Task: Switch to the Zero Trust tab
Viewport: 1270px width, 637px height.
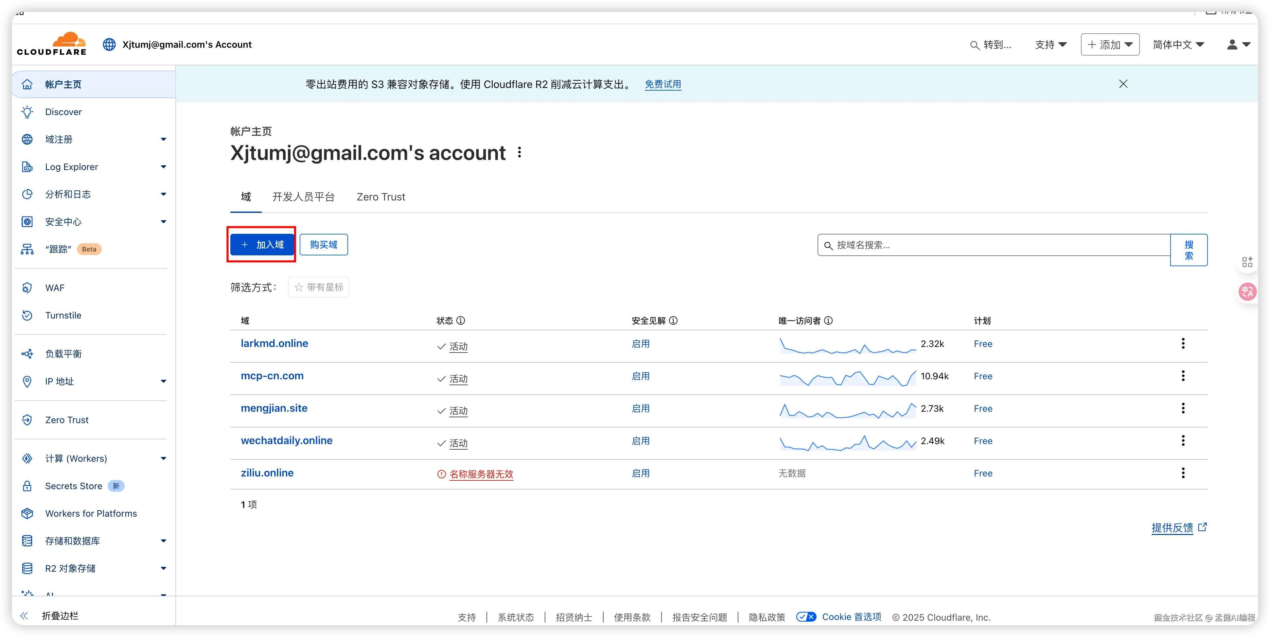Action: coord(380,197)
